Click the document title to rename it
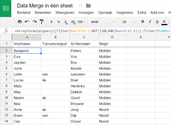 (45, 6)
